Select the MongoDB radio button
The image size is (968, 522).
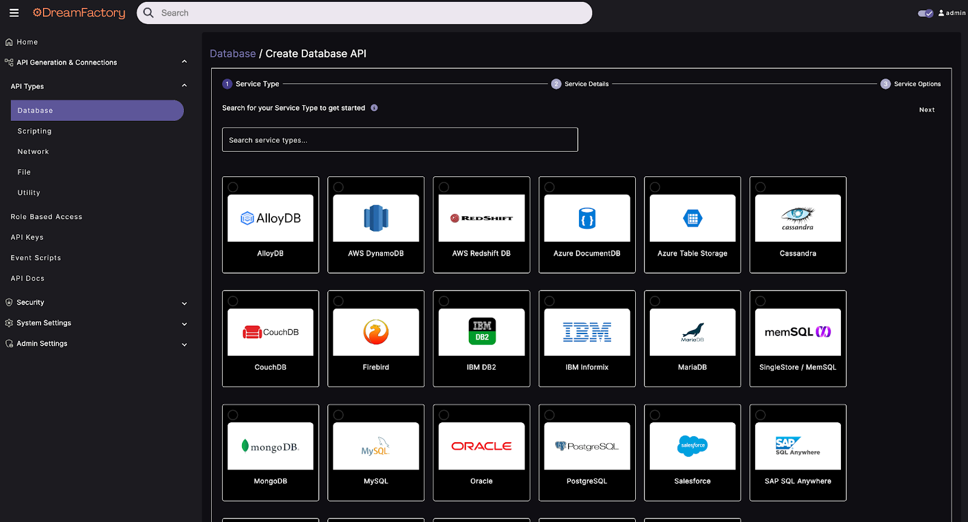click(233, 415)
